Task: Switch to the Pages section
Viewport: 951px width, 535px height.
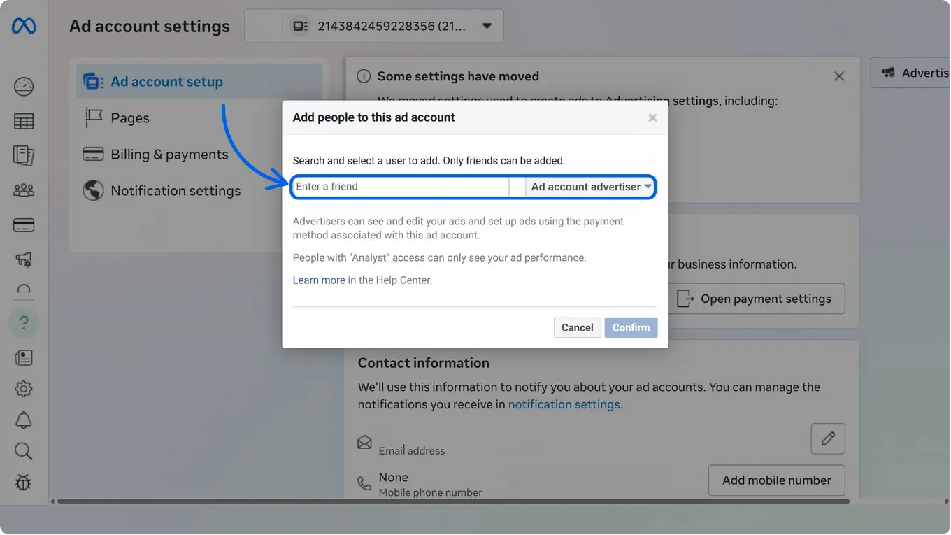Action: [130, 117]
